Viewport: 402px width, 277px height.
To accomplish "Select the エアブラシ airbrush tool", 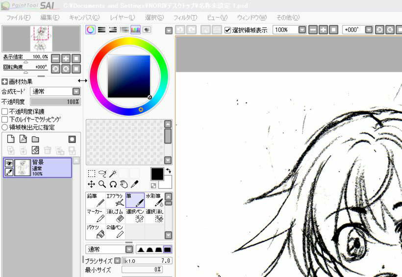I will click(115, 200).
